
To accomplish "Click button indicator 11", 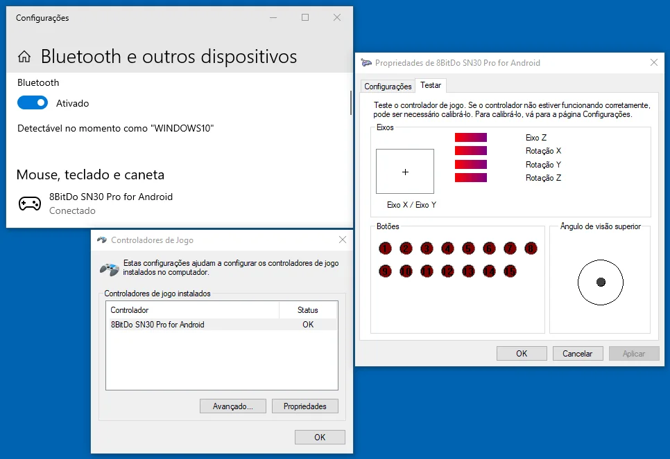I will coord(427,271).
